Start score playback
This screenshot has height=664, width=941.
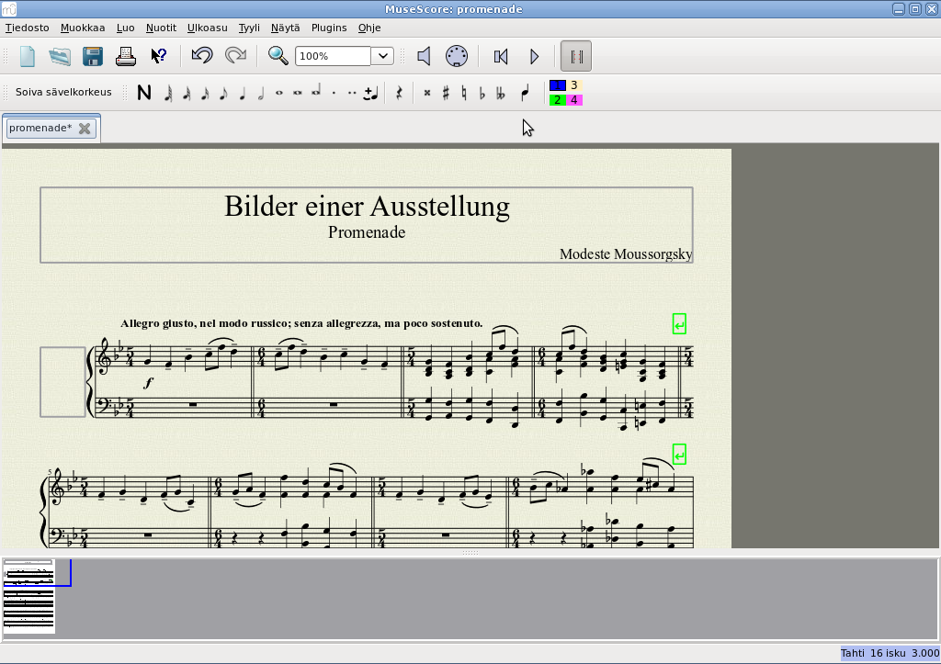[x=534, y=56]
